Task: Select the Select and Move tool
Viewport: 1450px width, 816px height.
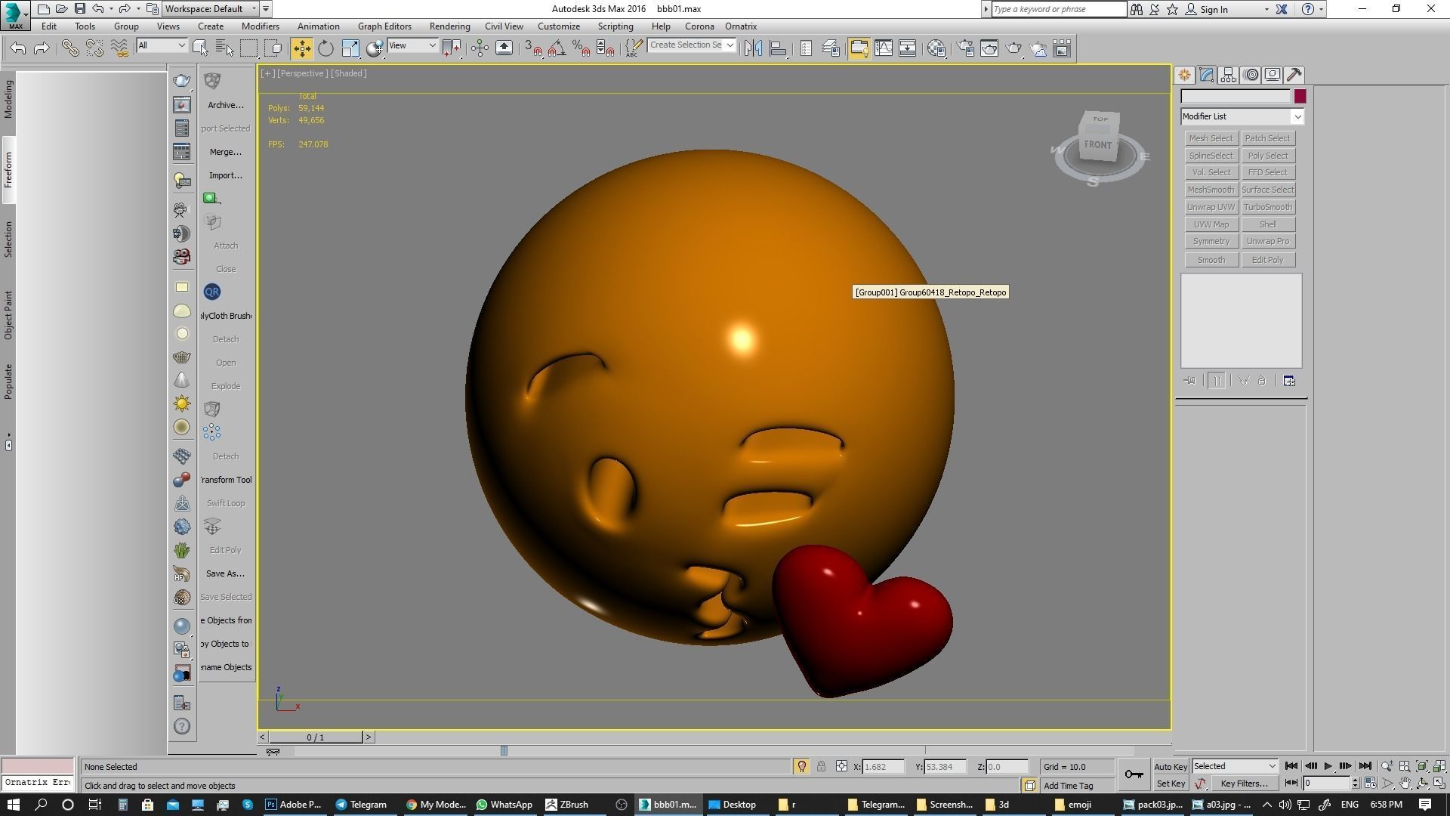Action: click(x=301, y=48)
